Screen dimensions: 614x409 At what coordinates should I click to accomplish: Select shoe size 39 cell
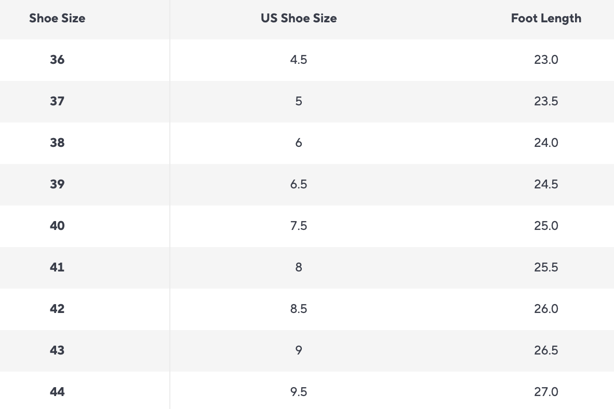(x=57, y=184)
